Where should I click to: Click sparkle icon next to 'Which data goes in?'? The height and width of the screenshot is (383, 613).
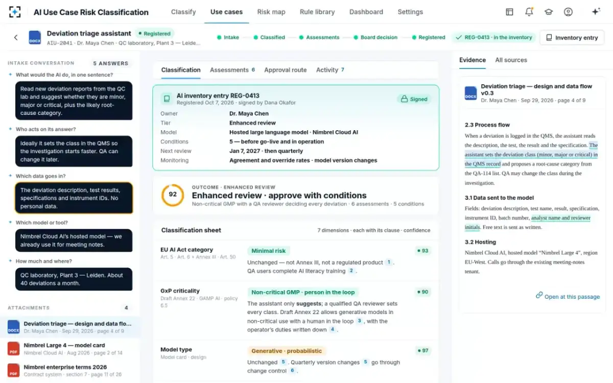click(x=10, y=176)
